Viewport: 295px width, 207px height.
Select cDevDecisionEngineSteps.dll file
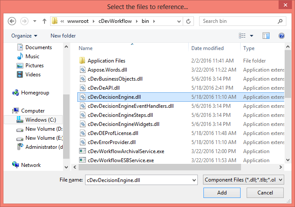point(120,115)
